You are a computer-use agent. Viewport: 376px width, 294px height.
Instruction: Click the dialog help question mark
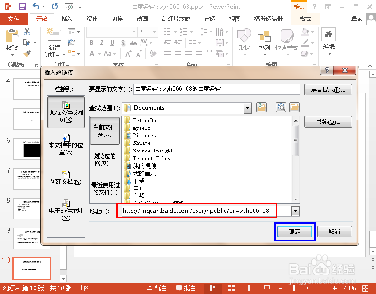pyautogui.click(x=327, y=70)
